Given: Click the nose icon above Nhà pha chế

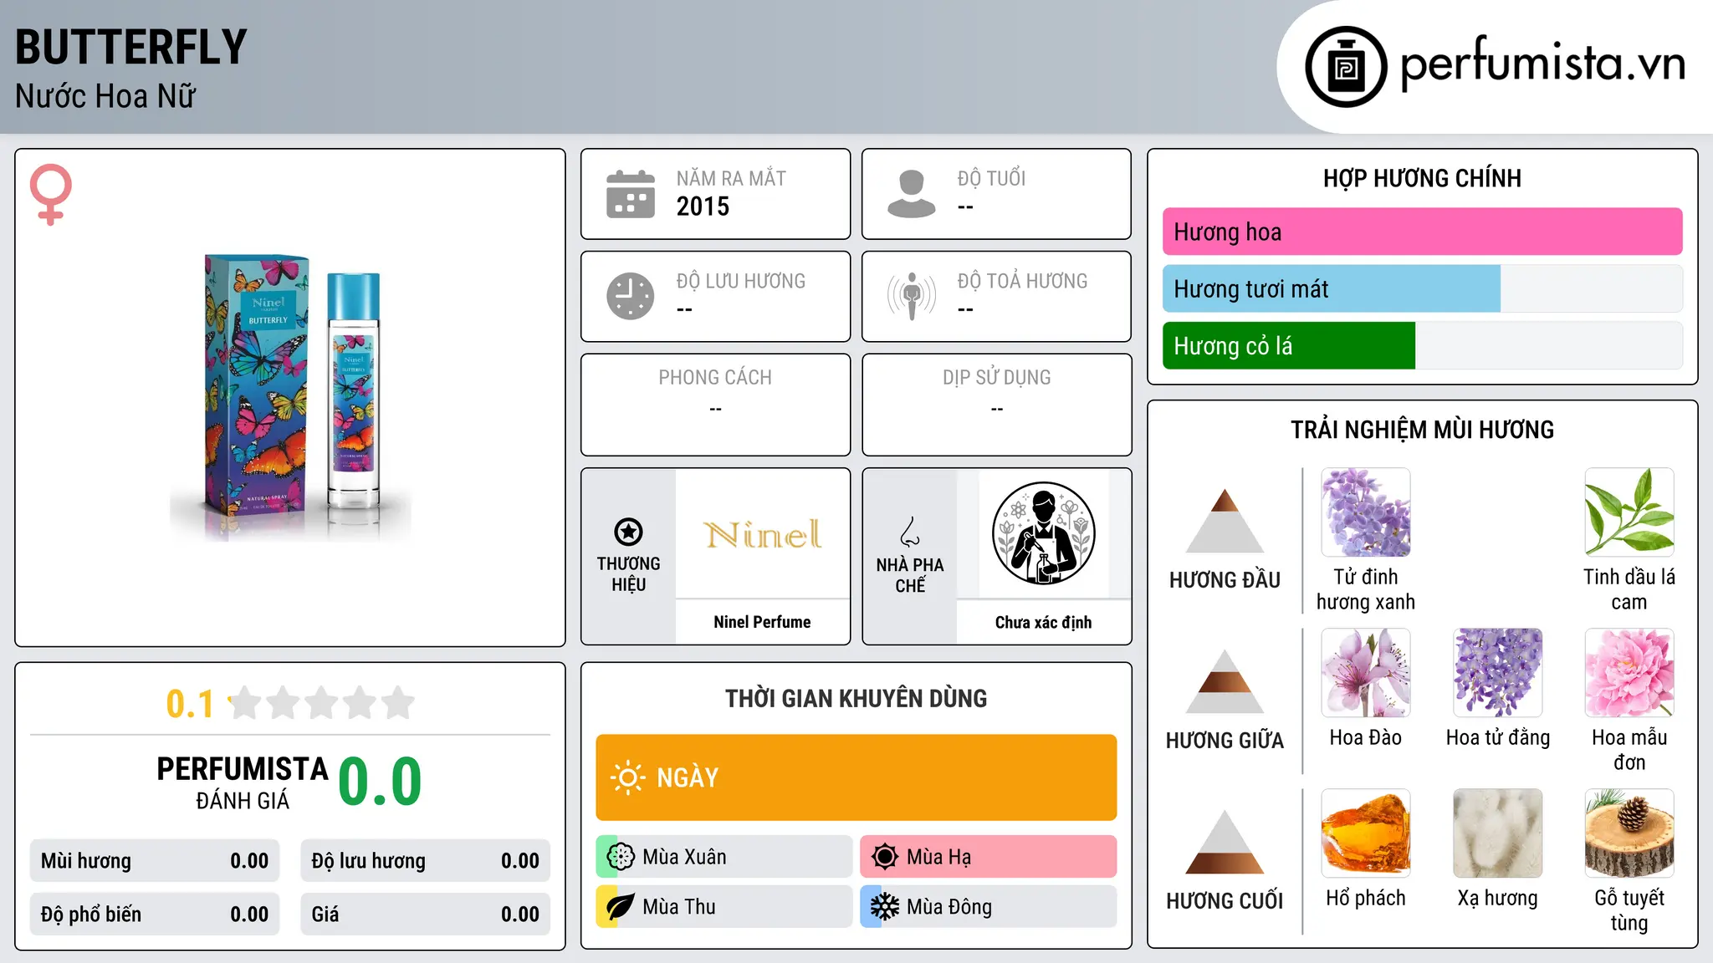Looking at the screenshot, I should 910,532.
